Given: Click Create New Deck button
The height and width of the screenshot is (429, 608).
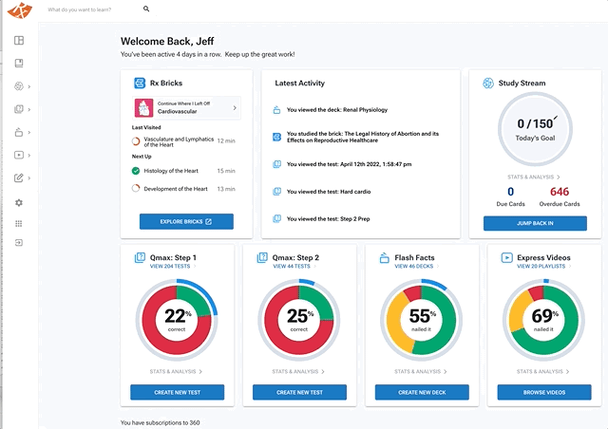Looking at the screenshot, I should pos(422,392).
